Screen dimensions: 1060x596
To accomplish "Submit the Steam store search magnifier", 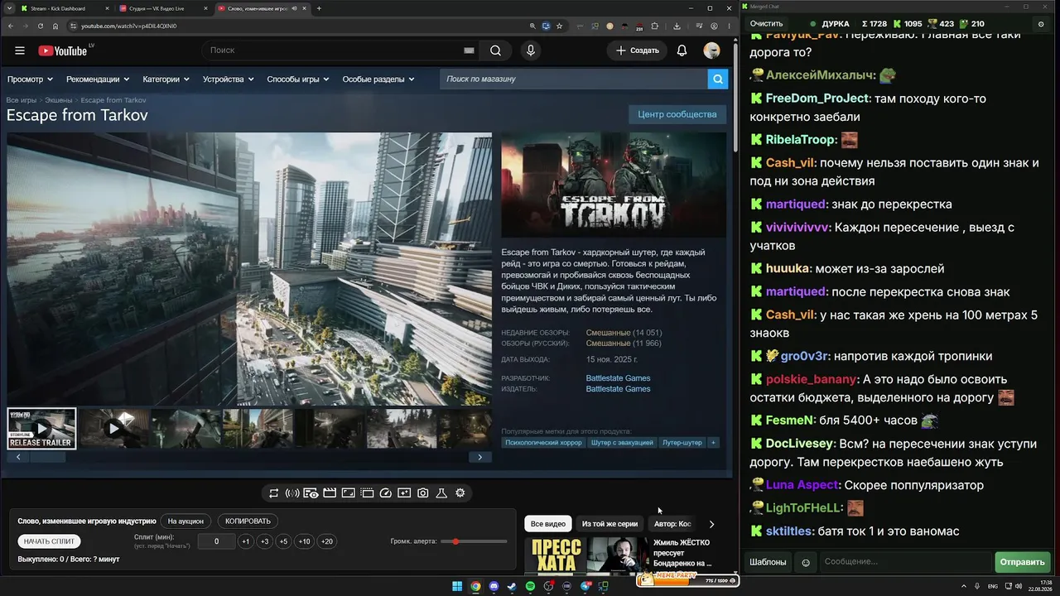I will pyautogui.click(x=717, y=79).
